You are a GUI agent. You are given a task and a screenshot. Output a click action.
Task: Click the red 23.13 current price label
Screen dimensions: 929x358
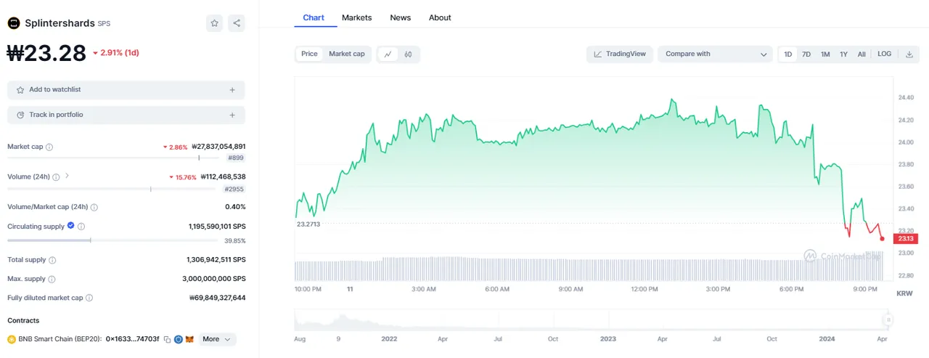click(907, 238)
